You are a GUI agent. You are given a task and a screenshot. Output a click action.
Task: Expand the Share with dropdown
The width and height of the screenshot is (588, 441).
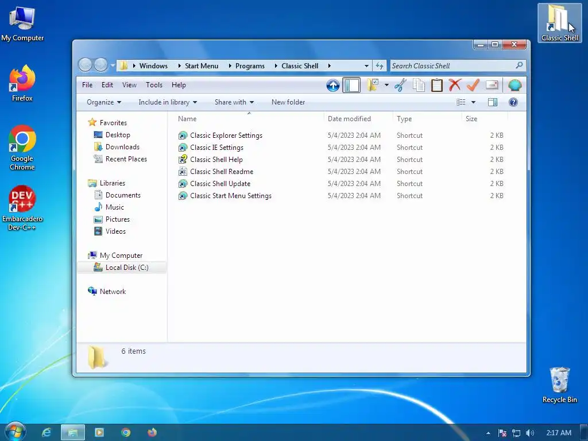[x=234, y=102]
